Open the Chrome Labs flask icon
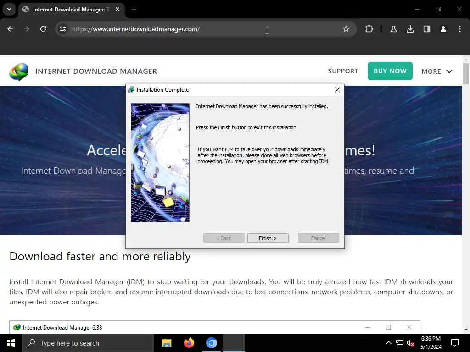 (393, 29)
